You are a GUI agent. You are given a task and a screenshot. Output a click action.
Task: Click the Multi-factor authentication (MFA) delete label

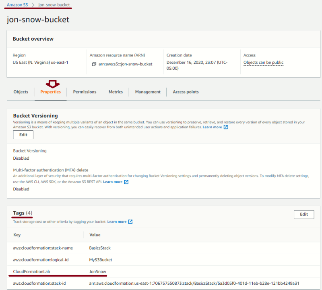pyautogui.click(x=51, y=170)
